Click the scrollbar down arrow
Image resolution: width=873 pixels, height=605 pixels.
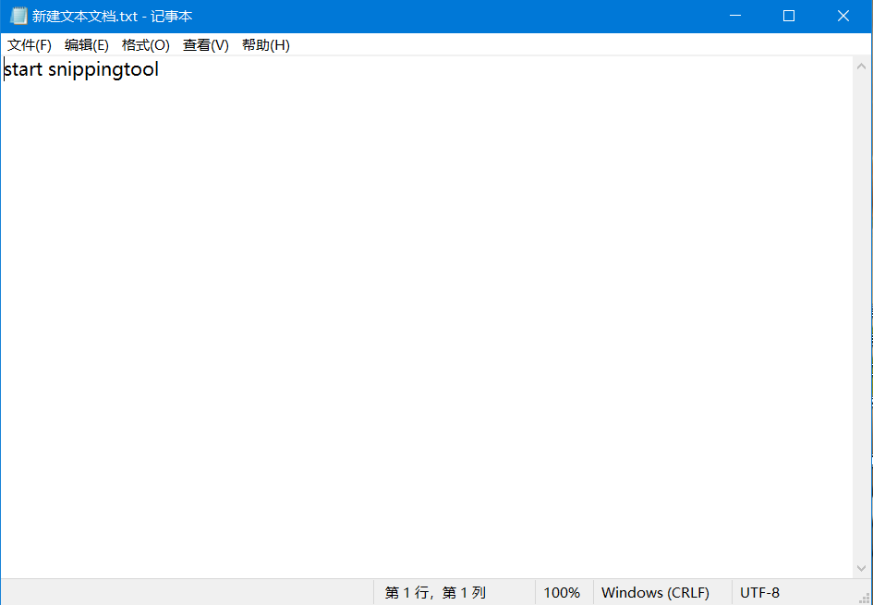861,568
